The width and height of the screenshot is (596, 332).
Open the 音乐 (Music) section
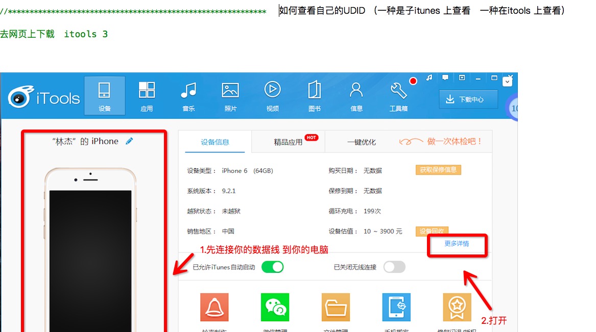pyautogui.click(x=188, y=95)
